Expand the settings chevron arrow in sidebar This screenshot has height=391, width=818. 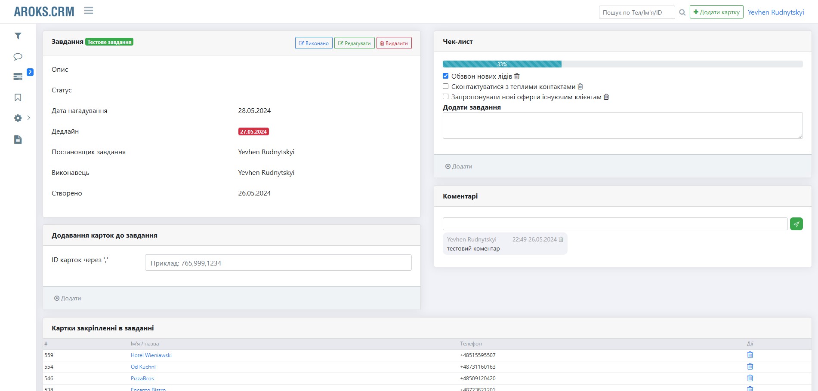(x=28, y=118)
